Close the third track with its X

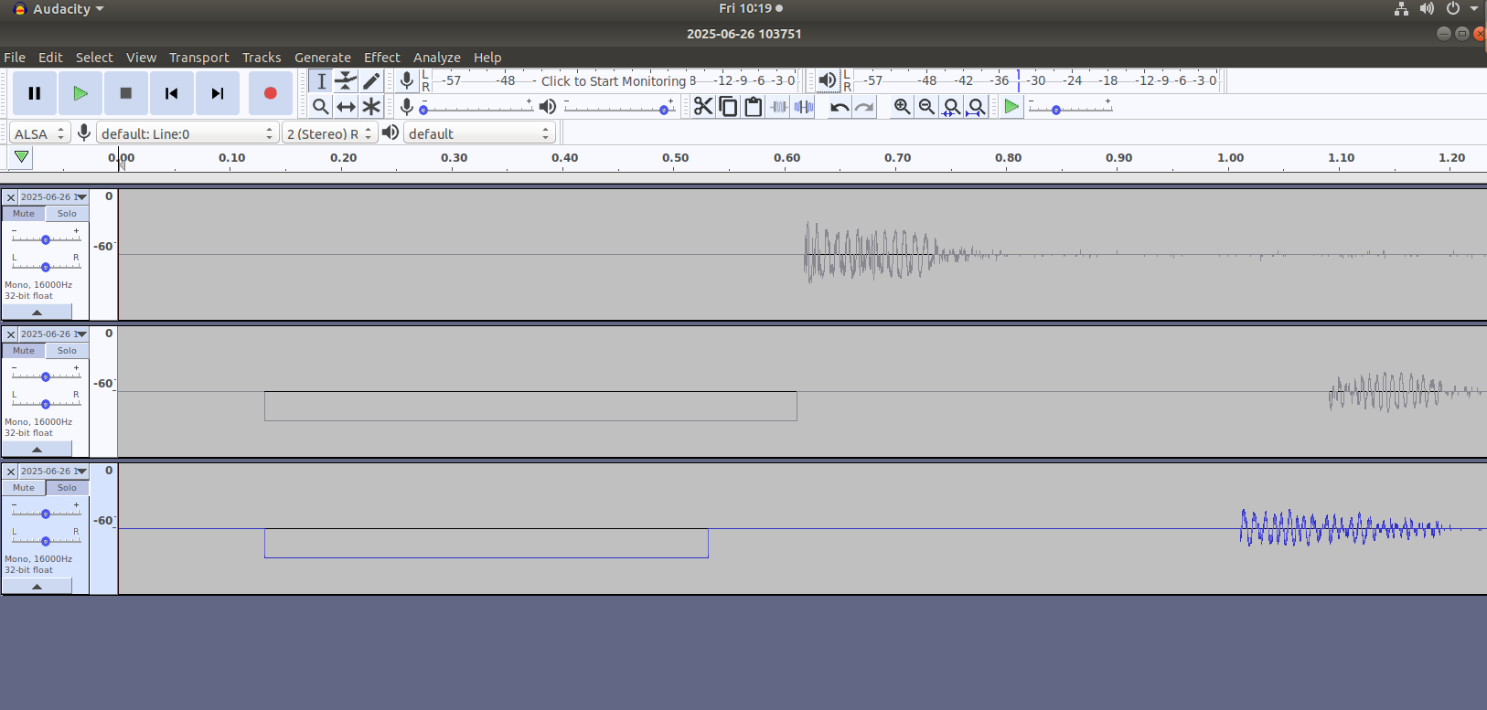[x=11, y=472]
